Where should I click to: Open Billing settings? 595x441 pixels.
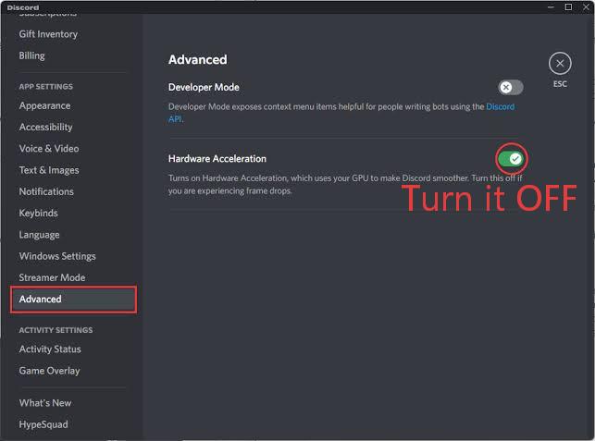click(31, 55)
